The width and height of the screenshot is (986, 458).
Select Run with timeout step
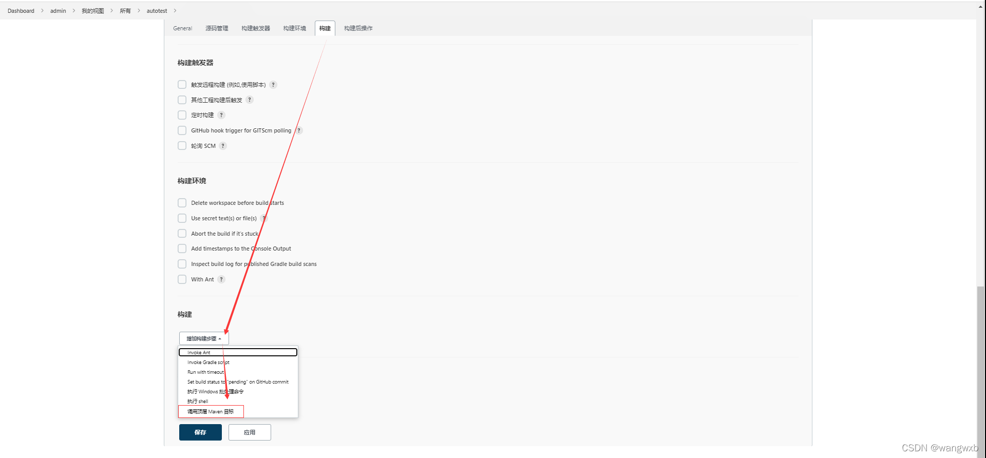[x=238, y=372]
